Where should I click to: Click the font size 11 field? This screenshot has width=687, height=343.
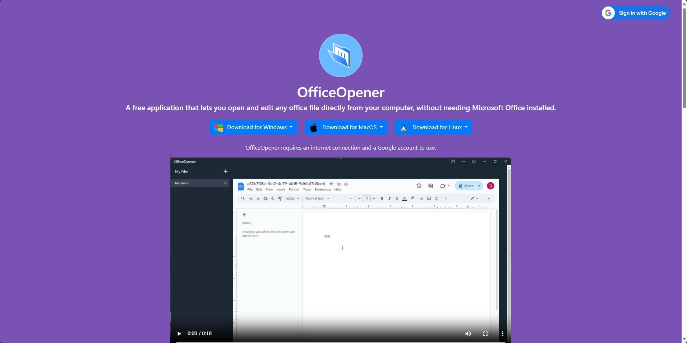tap(366, 198)
